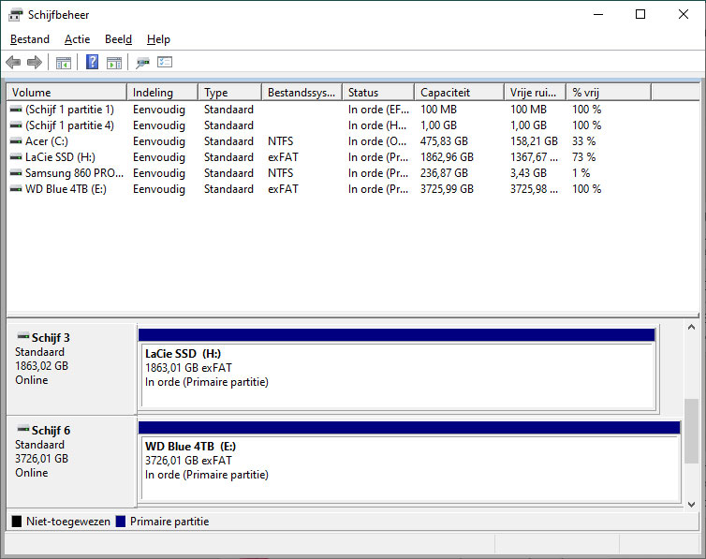This screenshot has width=706, height=559.
Task: Open the Help menu
Action: point(158,39)
